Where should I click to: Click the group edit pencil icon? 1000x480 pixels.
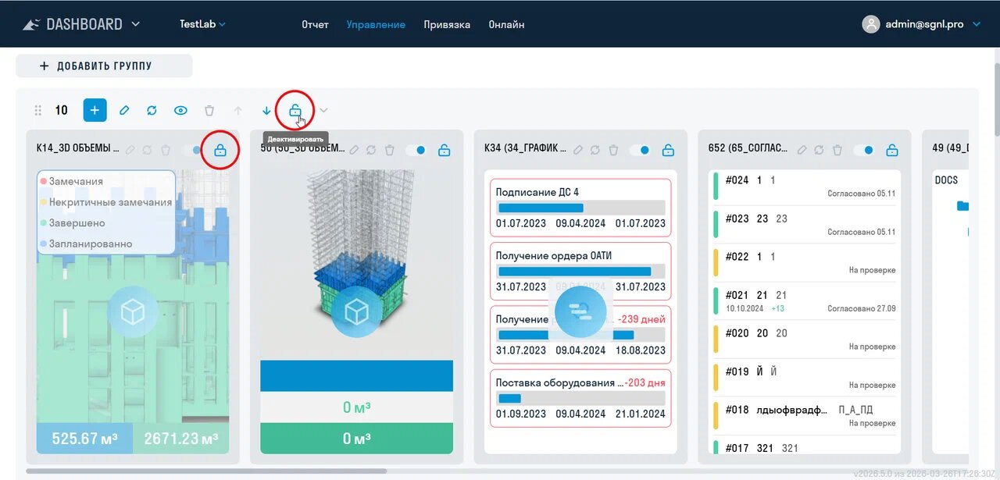click(123, 111)
